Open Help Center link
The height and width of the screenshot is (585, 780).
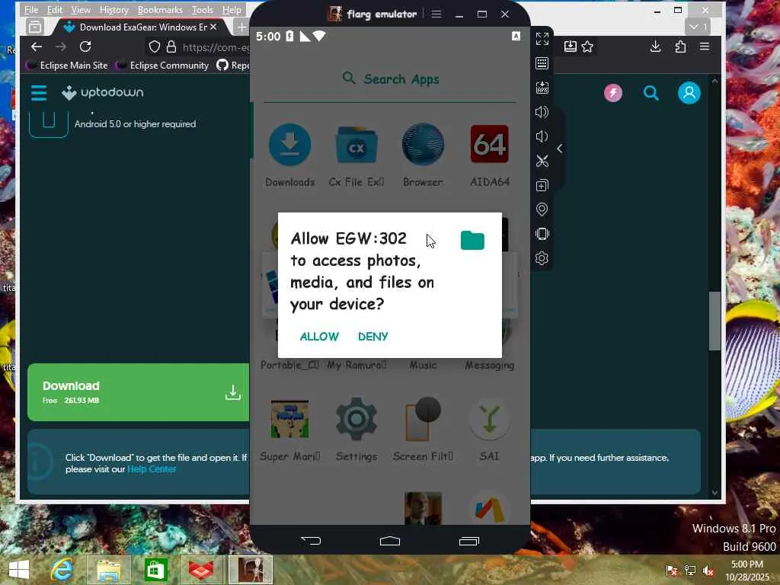click(x=152, y=469)
